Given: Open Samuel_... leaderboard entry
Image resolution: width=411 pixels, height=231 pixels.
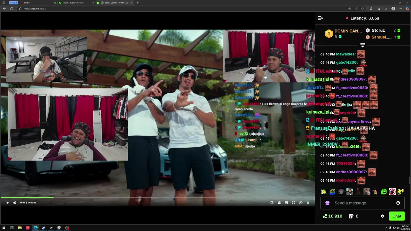Looking at the screenshot, I should (383, 37).
